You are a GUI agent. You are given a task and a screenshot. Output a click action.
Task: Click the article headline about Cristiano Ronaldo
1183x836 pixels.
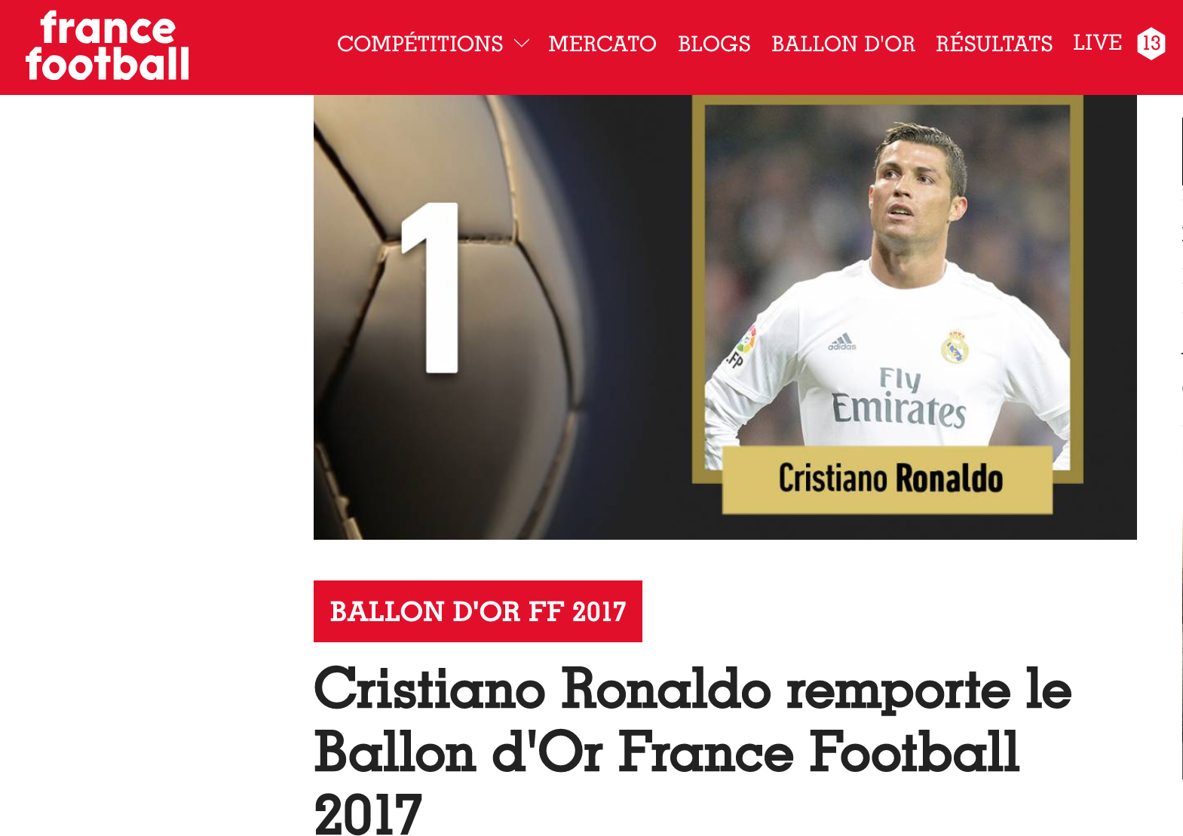[692, 751]
